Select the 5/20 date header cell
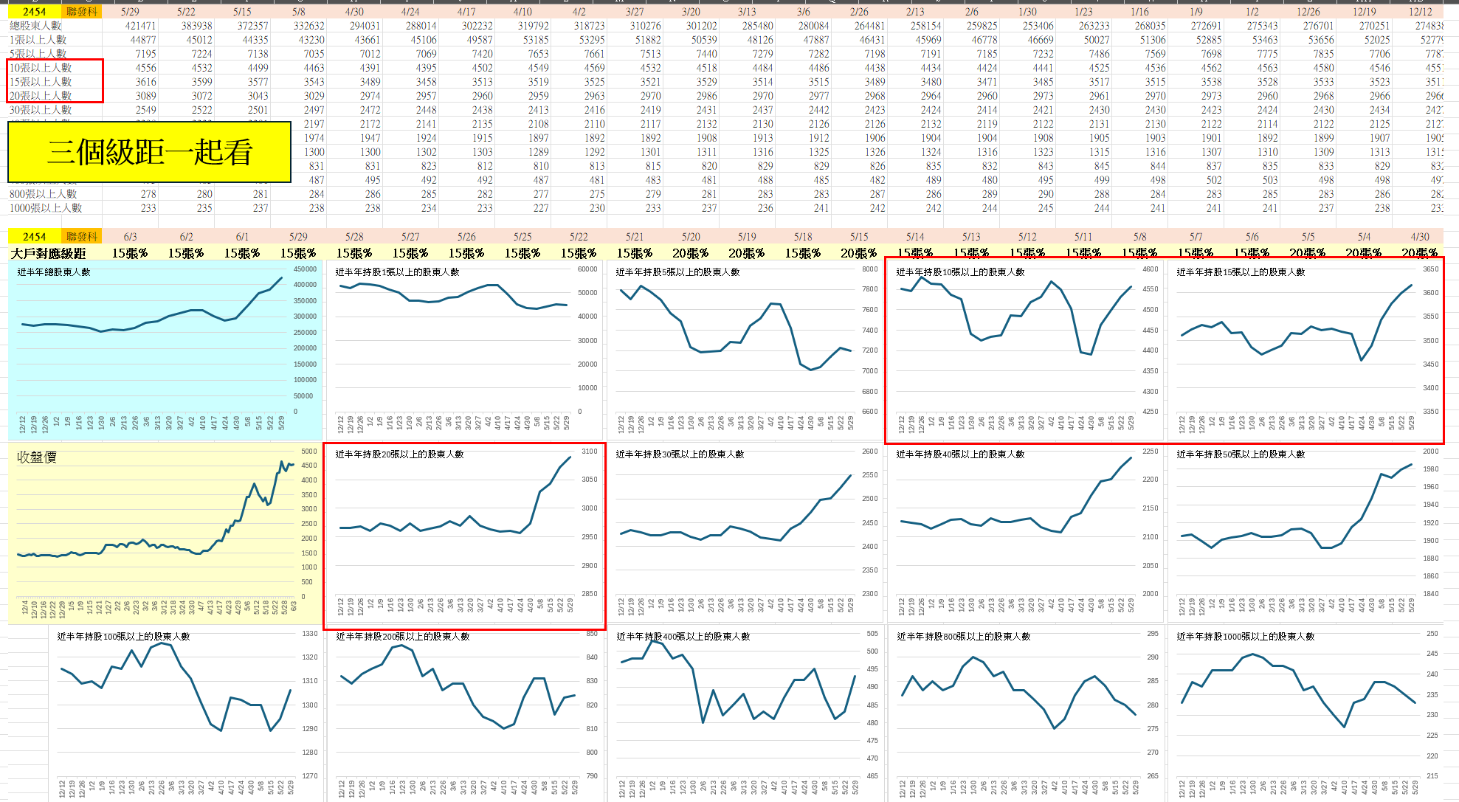Image resolution: width=1459 pixels, height=802 pixels. tap(691, 237)
